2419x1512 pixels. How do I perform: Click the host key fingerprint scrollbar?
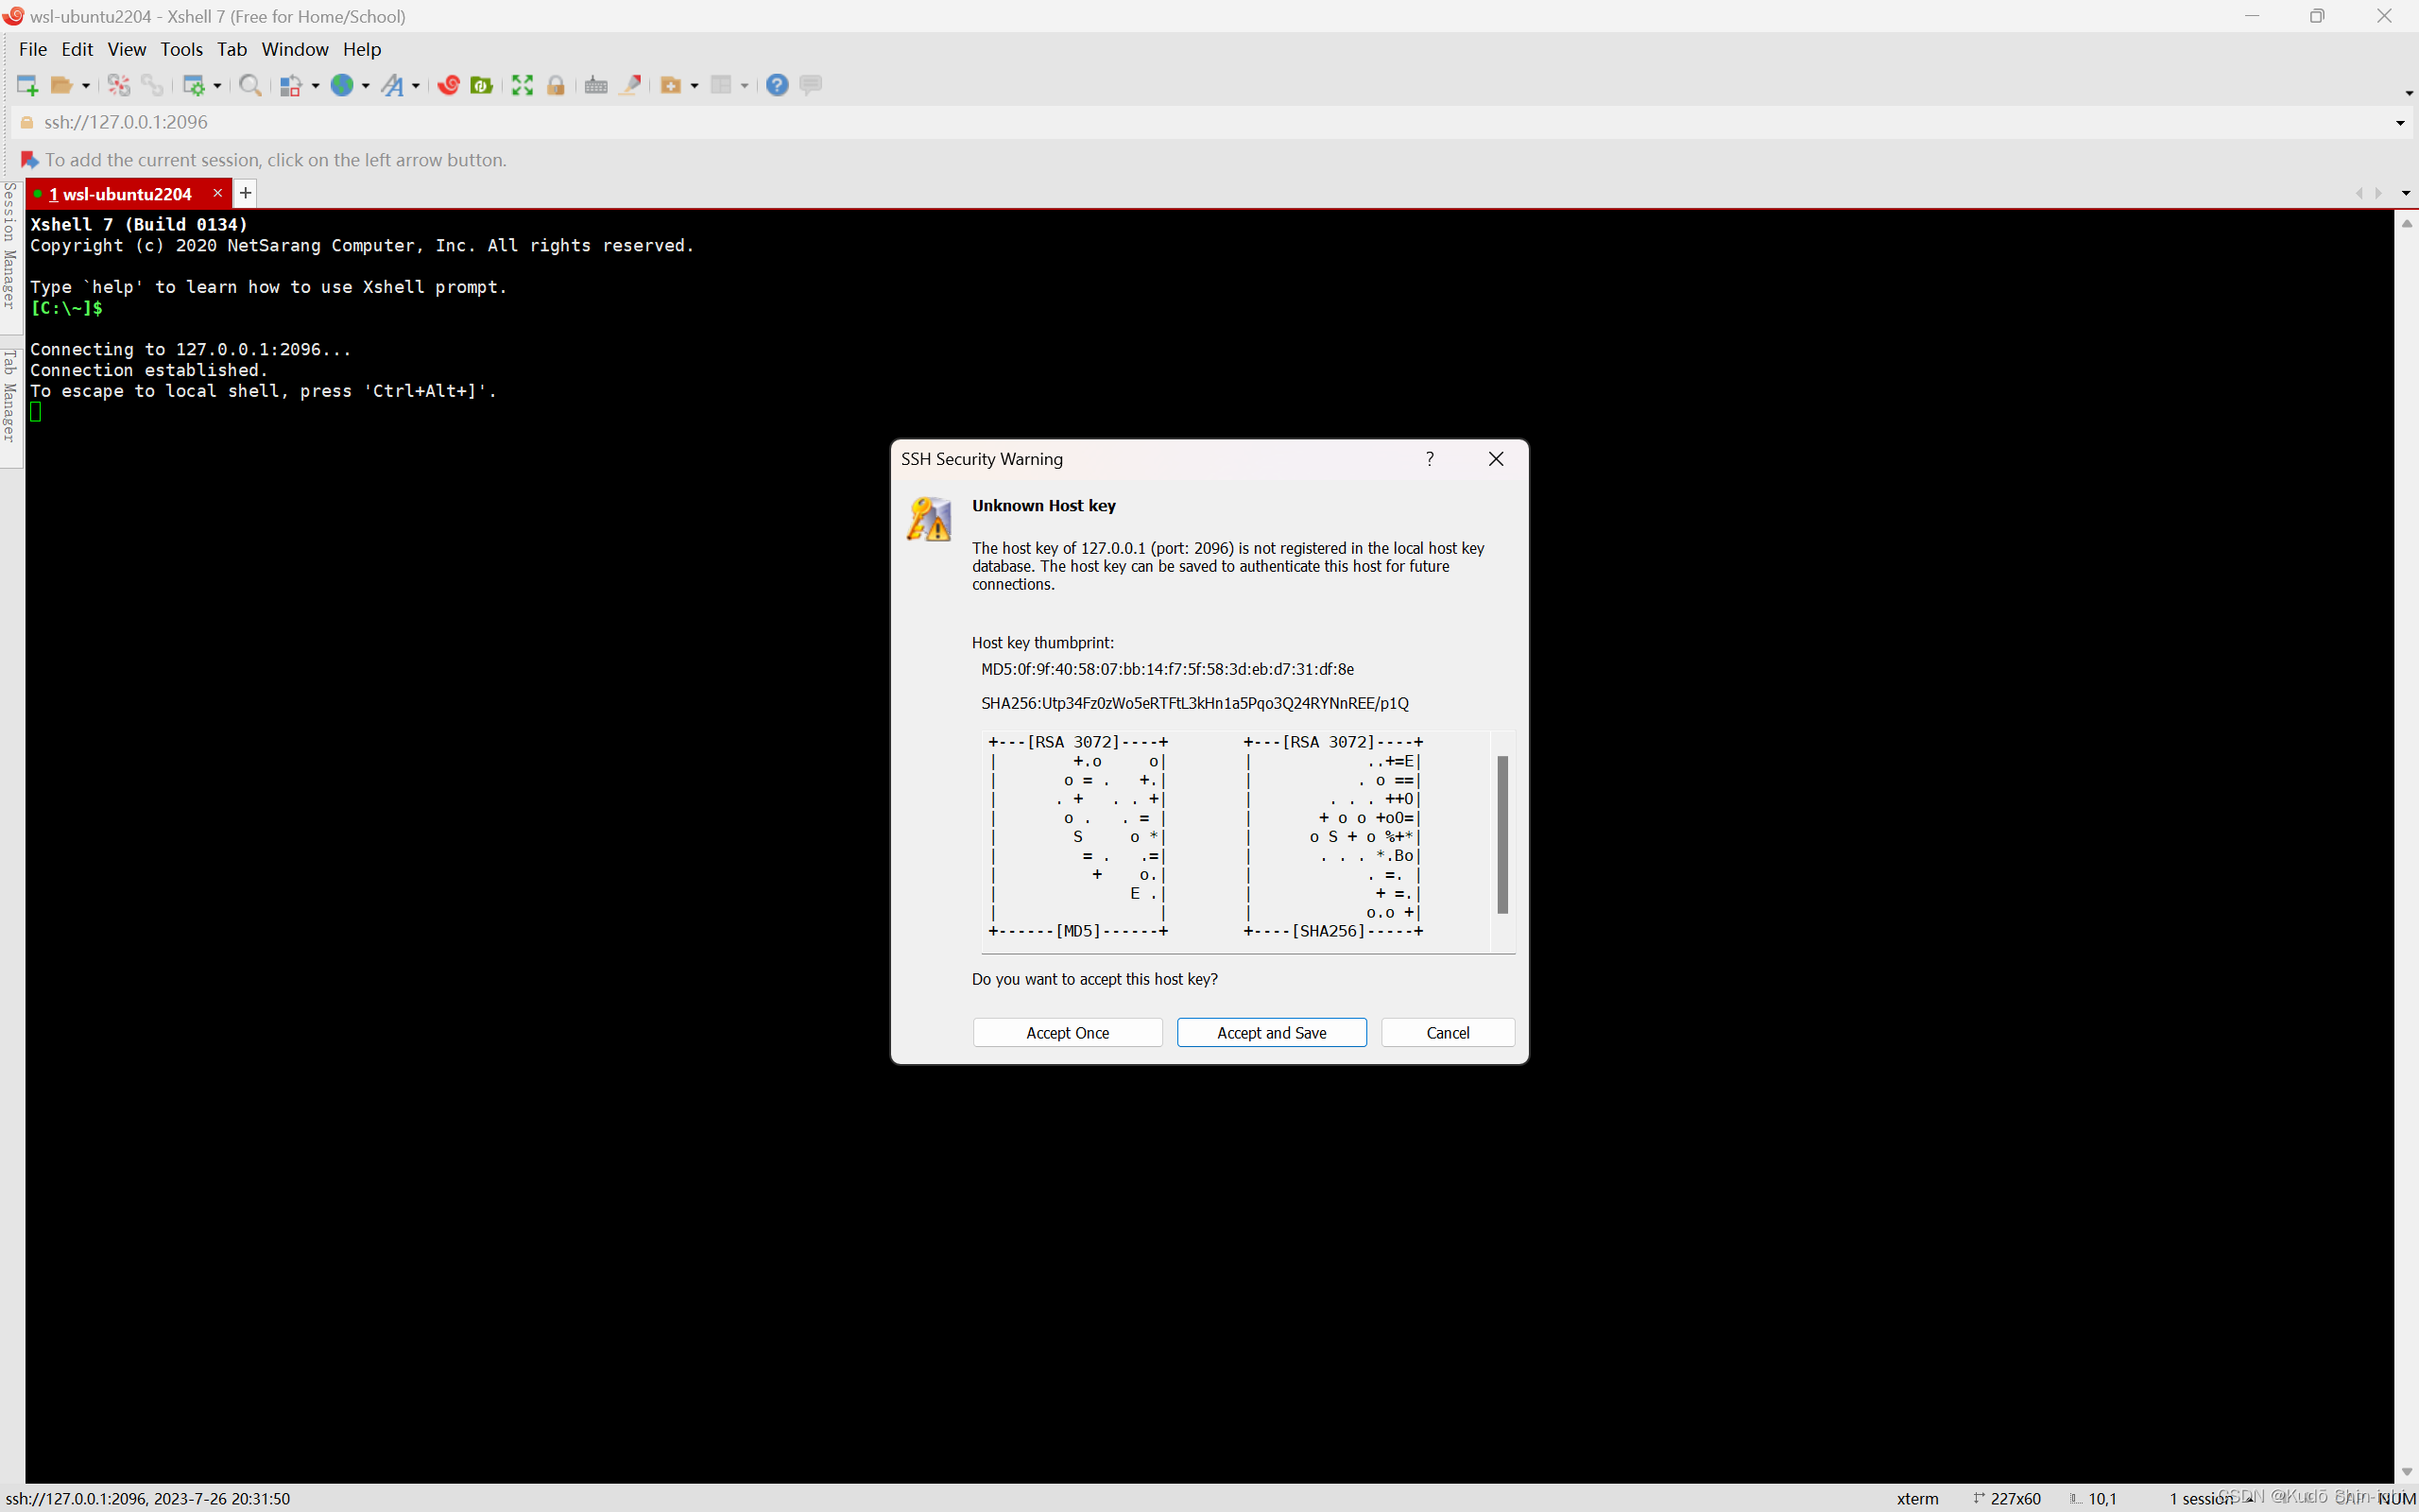coord(1501,834)
